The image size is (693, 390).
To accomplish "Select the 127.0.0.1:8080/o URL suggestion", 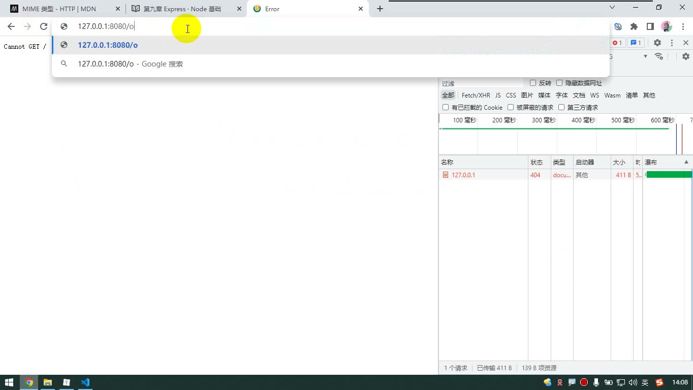I will pos(331,45).
